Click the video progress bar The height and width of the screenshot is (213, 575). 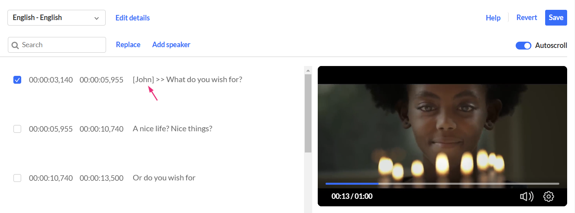(442, 184)
